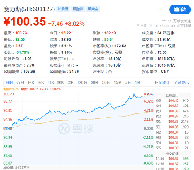Click the 每股收益 value -1.06
This screenshot has width=194, height=170.
coord(27,59)
